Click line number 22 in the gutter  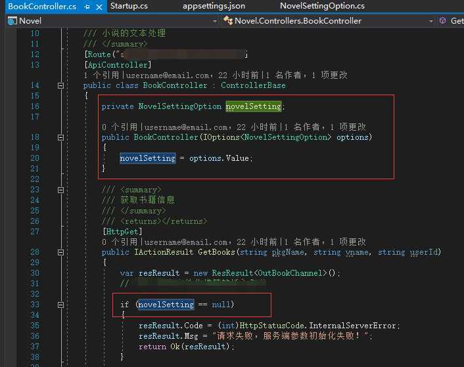coord(35,179)
